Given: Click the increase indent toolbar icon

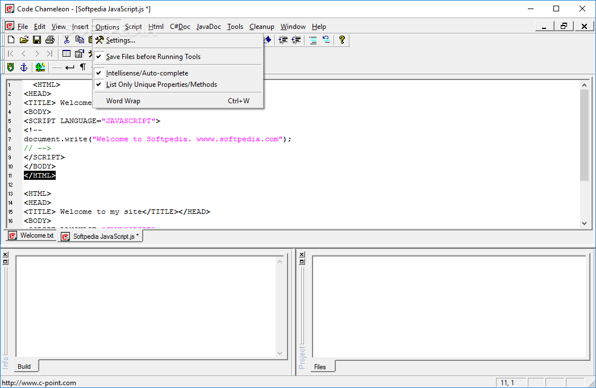Looking at the screenshot, I should tap(283, 40).
